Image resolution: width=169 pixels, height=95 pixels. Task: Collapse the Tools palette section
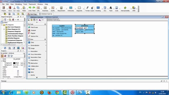45,24
